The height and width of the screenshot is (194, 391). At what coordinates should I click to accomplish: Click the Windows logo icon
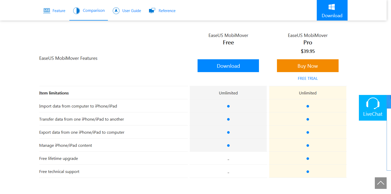point(332,7)
